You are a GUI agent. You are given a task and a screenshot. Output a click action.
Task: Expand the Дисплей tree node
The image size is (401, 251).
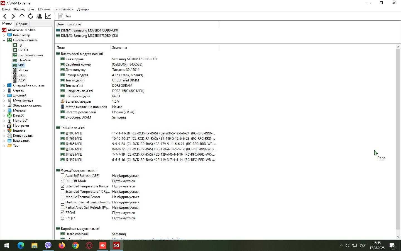point(4,95)
